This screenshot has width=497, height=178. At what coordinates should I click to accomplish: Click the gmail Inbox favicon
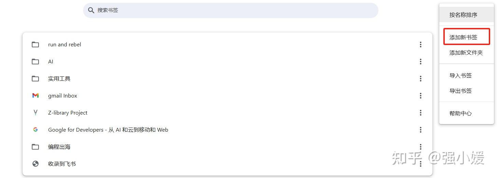click(36, 96)
